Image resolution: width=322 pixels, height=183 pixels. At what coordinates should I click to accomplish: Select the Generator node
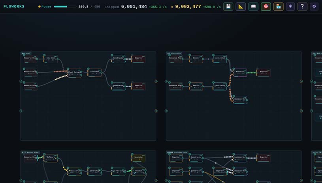139,158
